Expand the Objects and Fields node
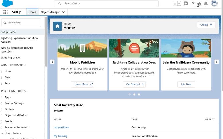This screenshot has height=139, width=223. point(2,116)
